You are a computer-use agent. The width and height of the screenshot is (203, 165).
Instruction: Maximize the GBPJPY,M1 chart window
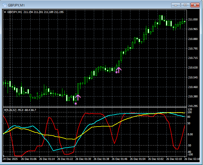pyautogui.click(x=185, y=5)
